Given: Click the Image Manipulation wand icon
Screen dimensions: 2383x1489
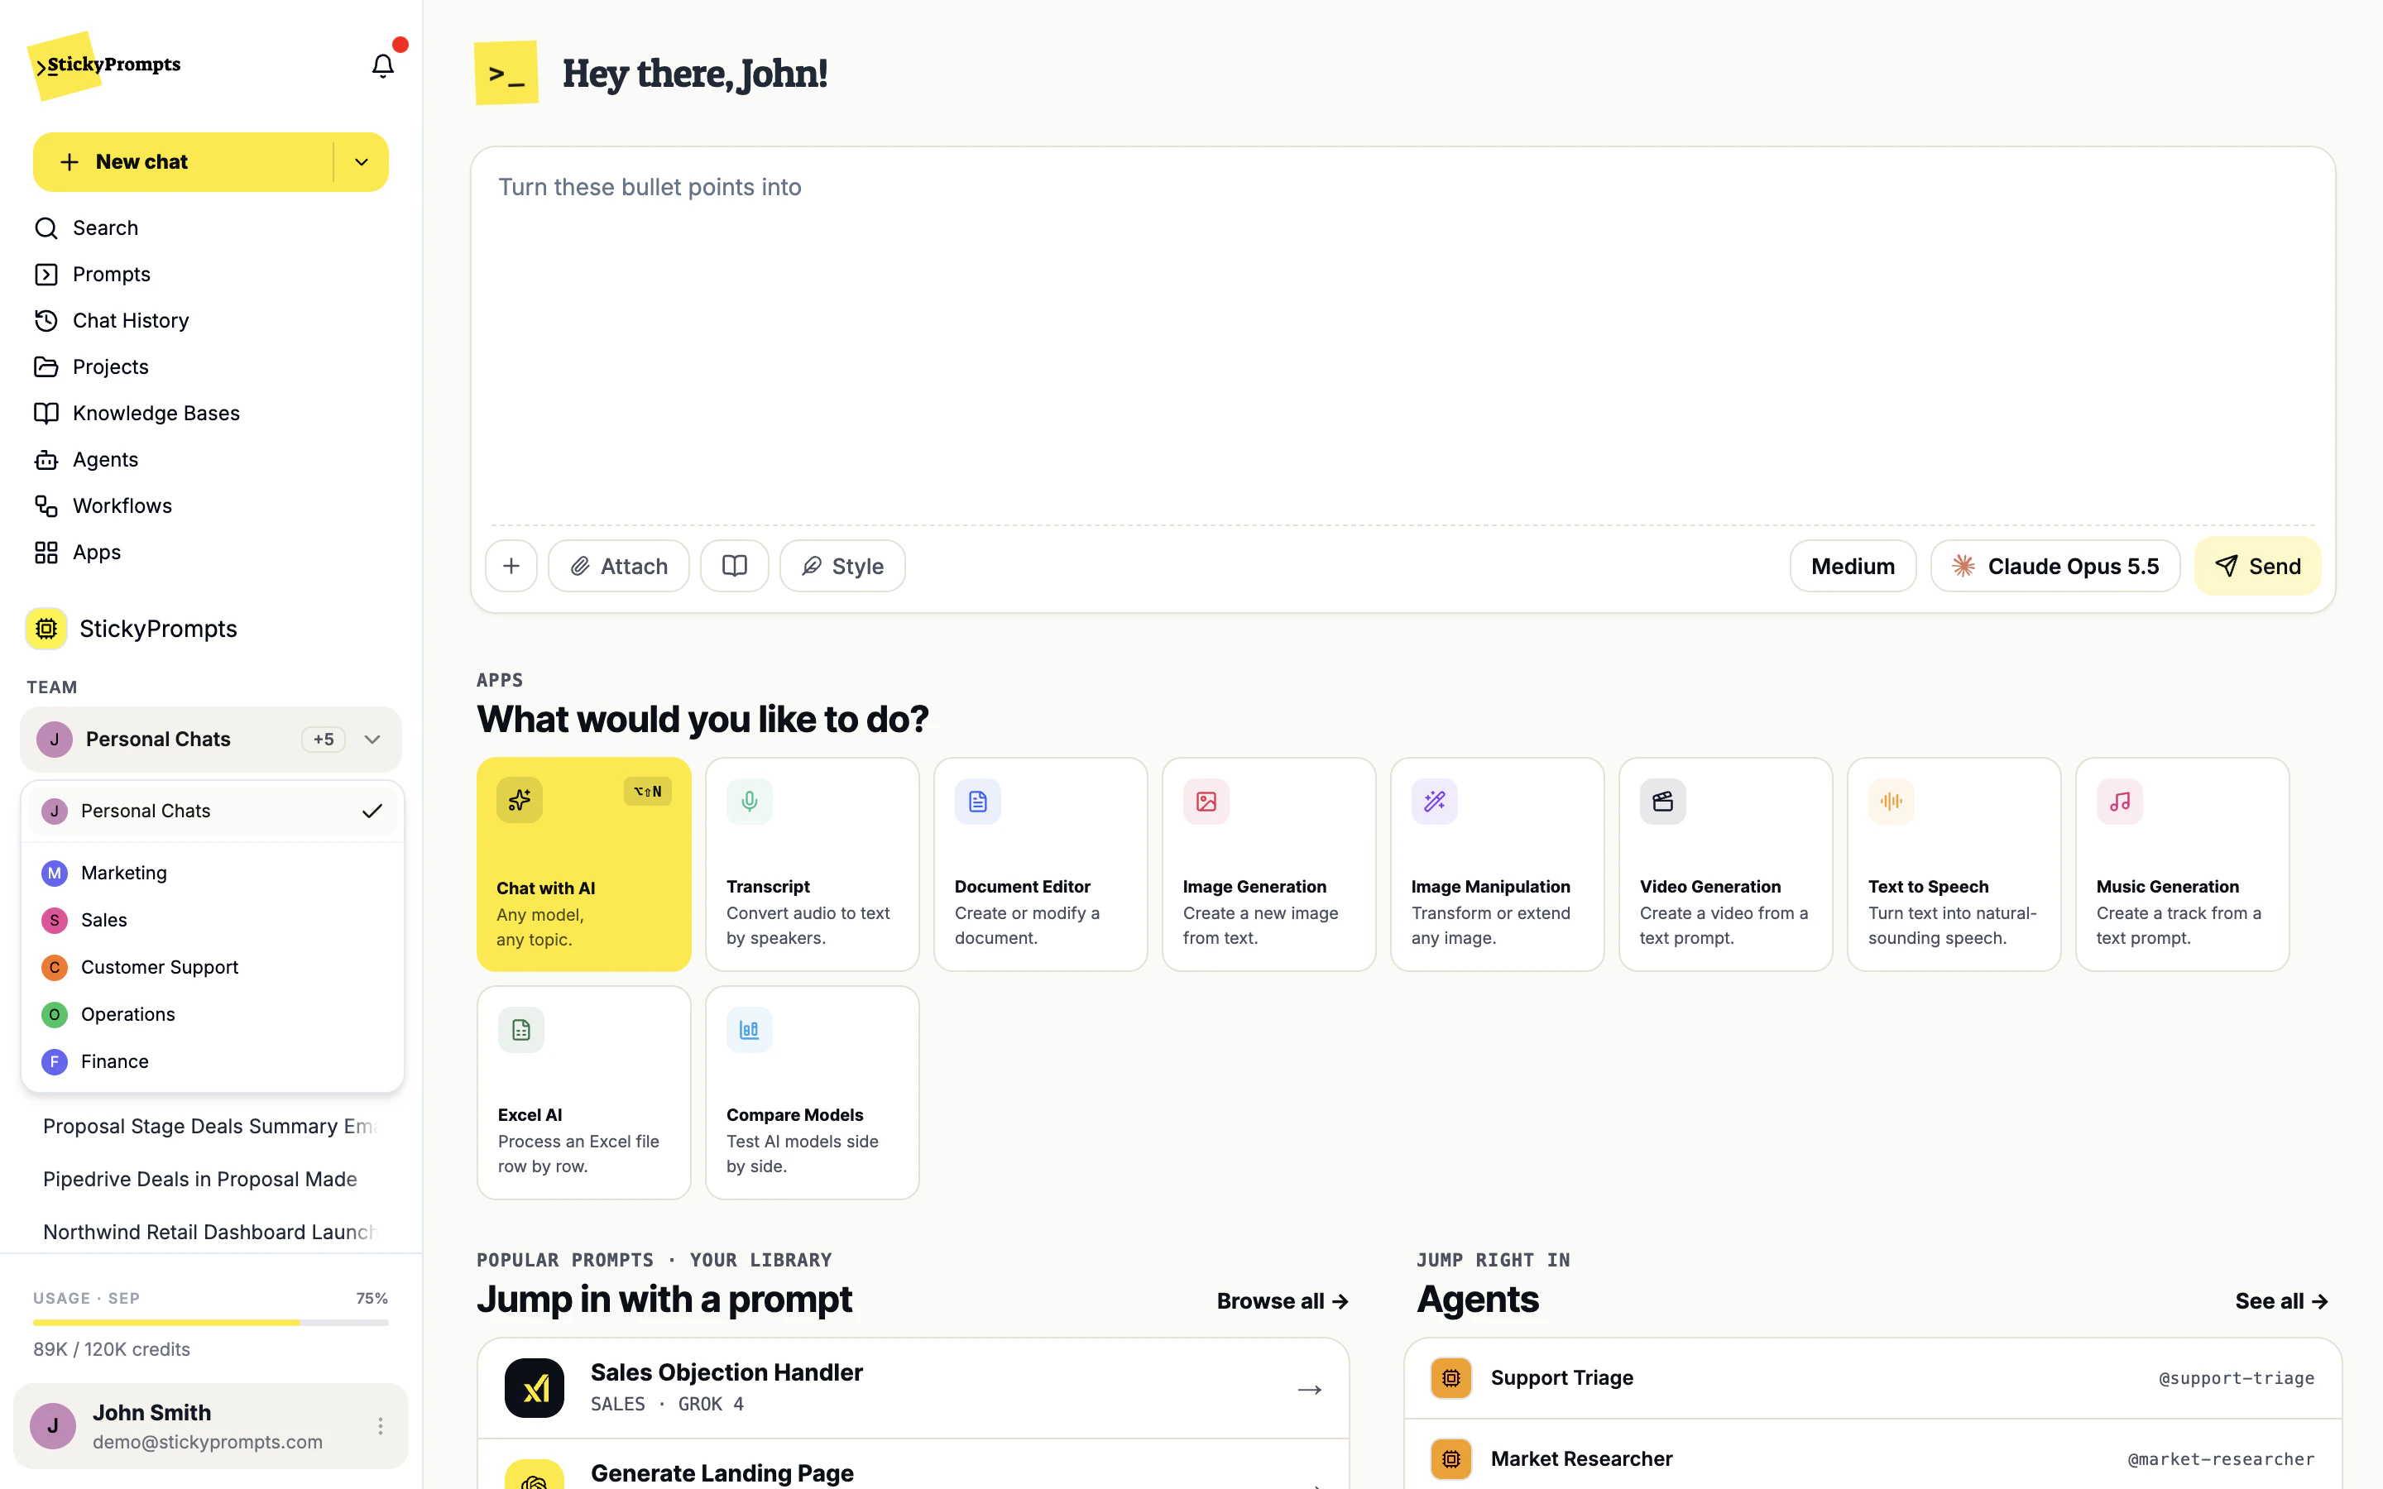Looking at the screenshot, I should pyautogui.click(x=1435, y=802).
